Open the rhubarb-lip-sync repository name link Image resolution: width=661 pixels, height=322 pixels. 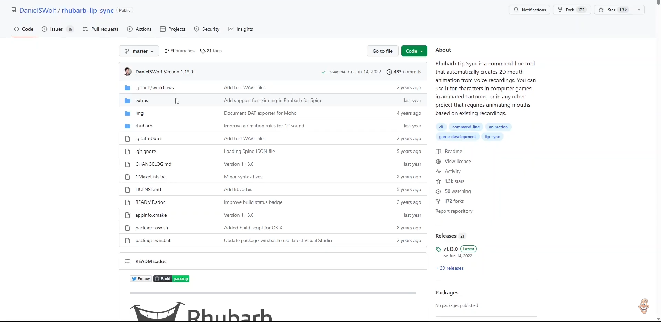coord(87,10)
